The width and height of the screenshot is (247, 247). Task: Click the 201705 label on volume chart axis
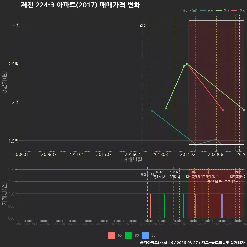pos(145,224)
